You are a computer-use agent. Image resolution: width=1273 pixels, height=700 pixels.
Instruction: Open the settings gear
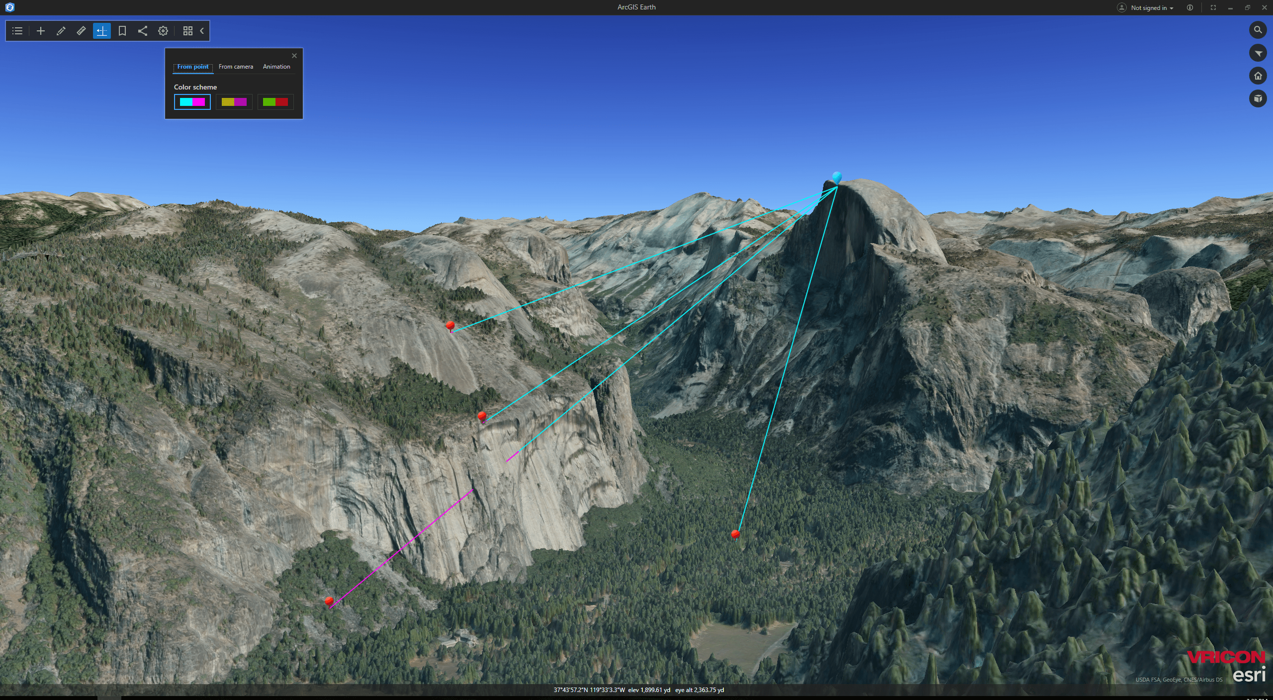[163, 31]
